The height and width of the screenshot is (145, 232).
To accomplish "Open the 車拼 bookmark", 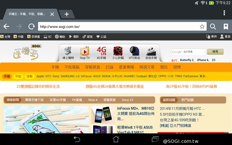I will [211, 37].
